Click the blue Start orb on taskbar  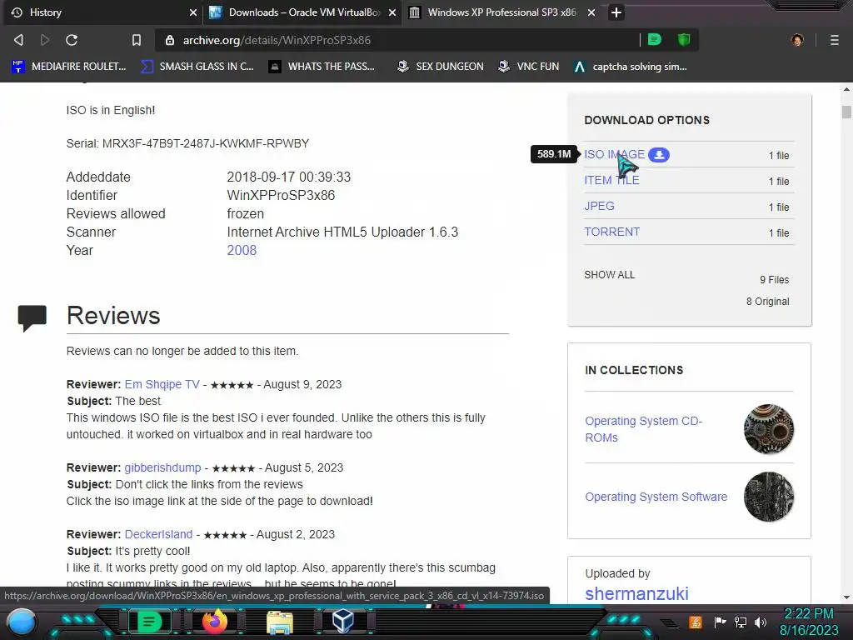click(x=22, y=622)
